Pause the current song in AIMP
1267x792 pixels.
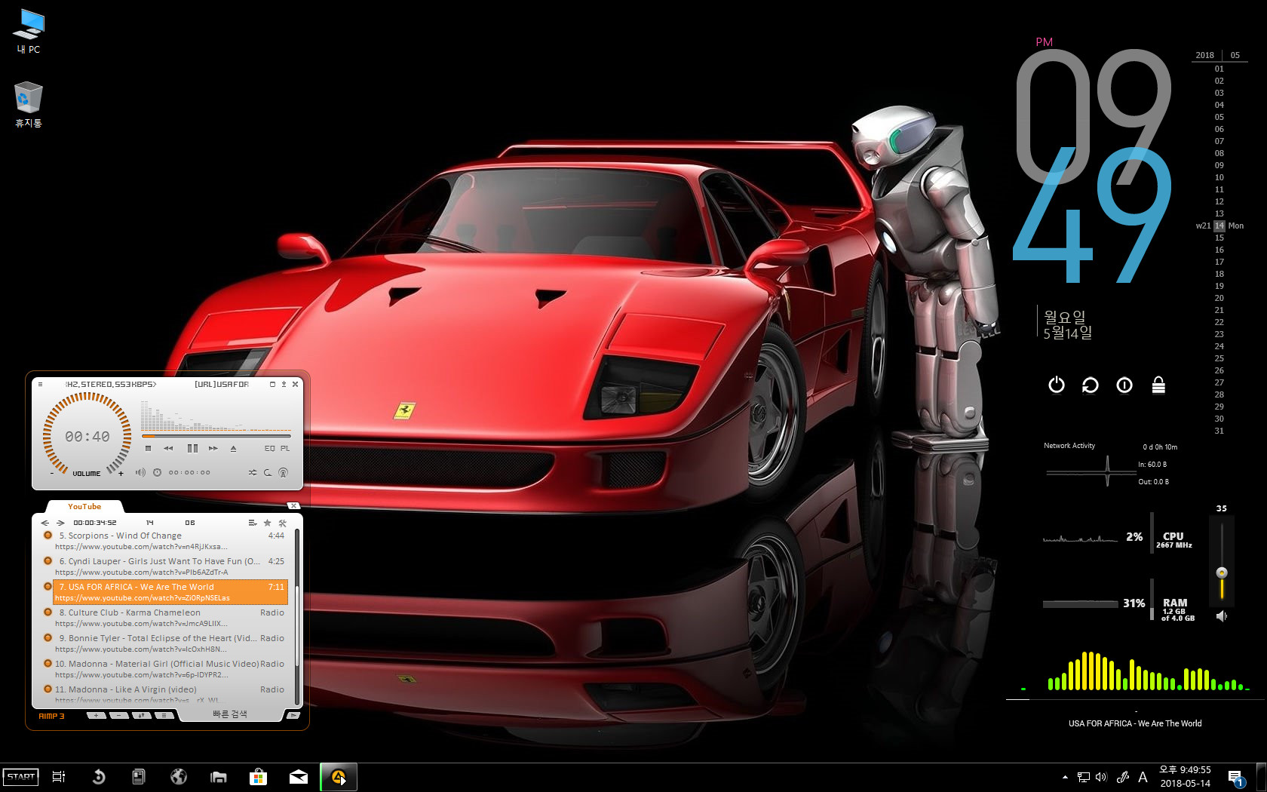click(192, 448)
